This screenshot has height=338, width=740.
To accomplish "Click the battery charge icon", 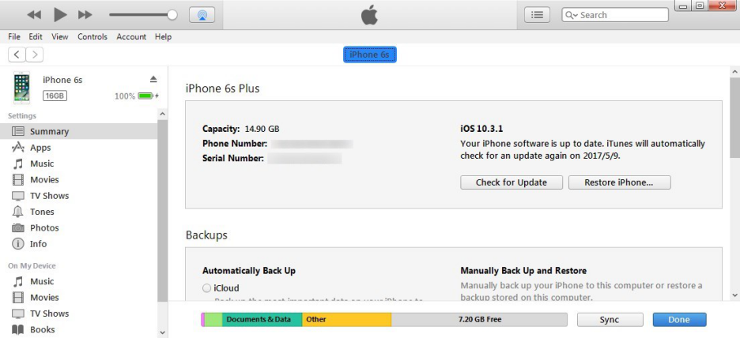I will coord(146,96).
